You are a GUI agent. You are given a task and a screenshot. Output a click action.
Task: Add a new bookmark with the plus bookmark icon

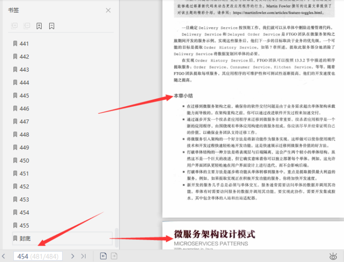pos(39,26)
